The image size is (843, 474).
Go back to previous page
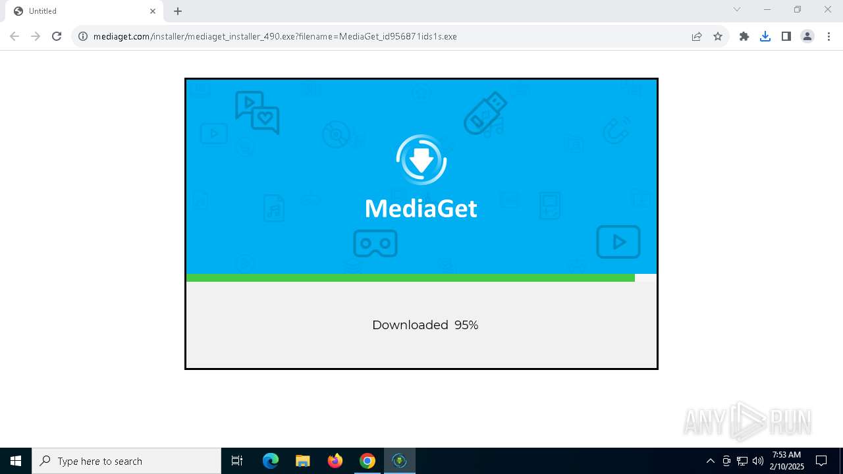point(14,36)
